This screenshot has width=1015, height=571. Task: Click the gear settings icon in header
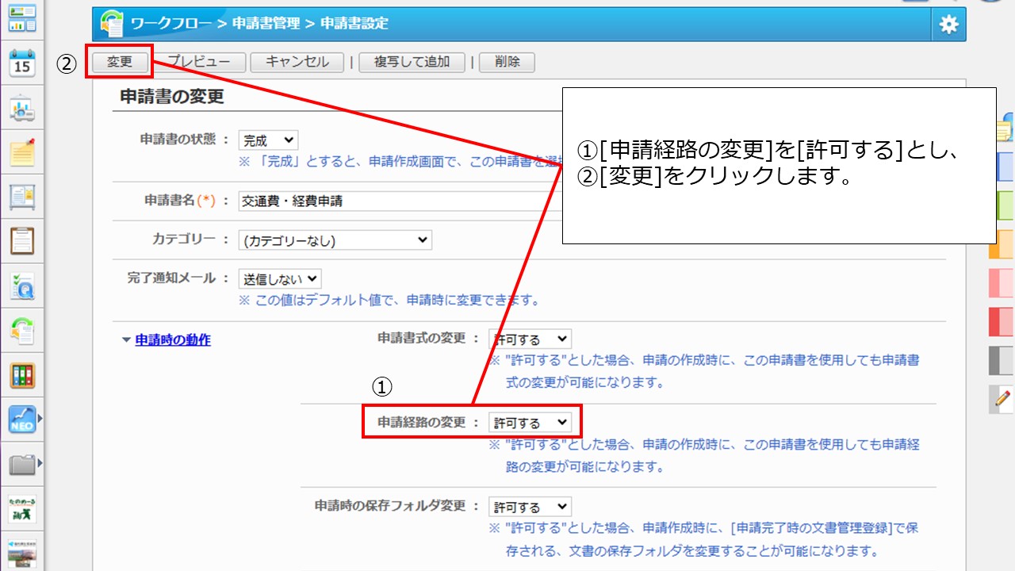point(948,25)
